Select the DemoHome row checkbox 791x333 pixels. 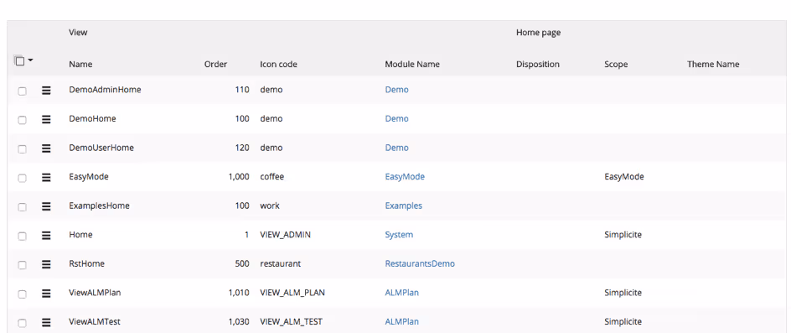(x=22, y=120)
